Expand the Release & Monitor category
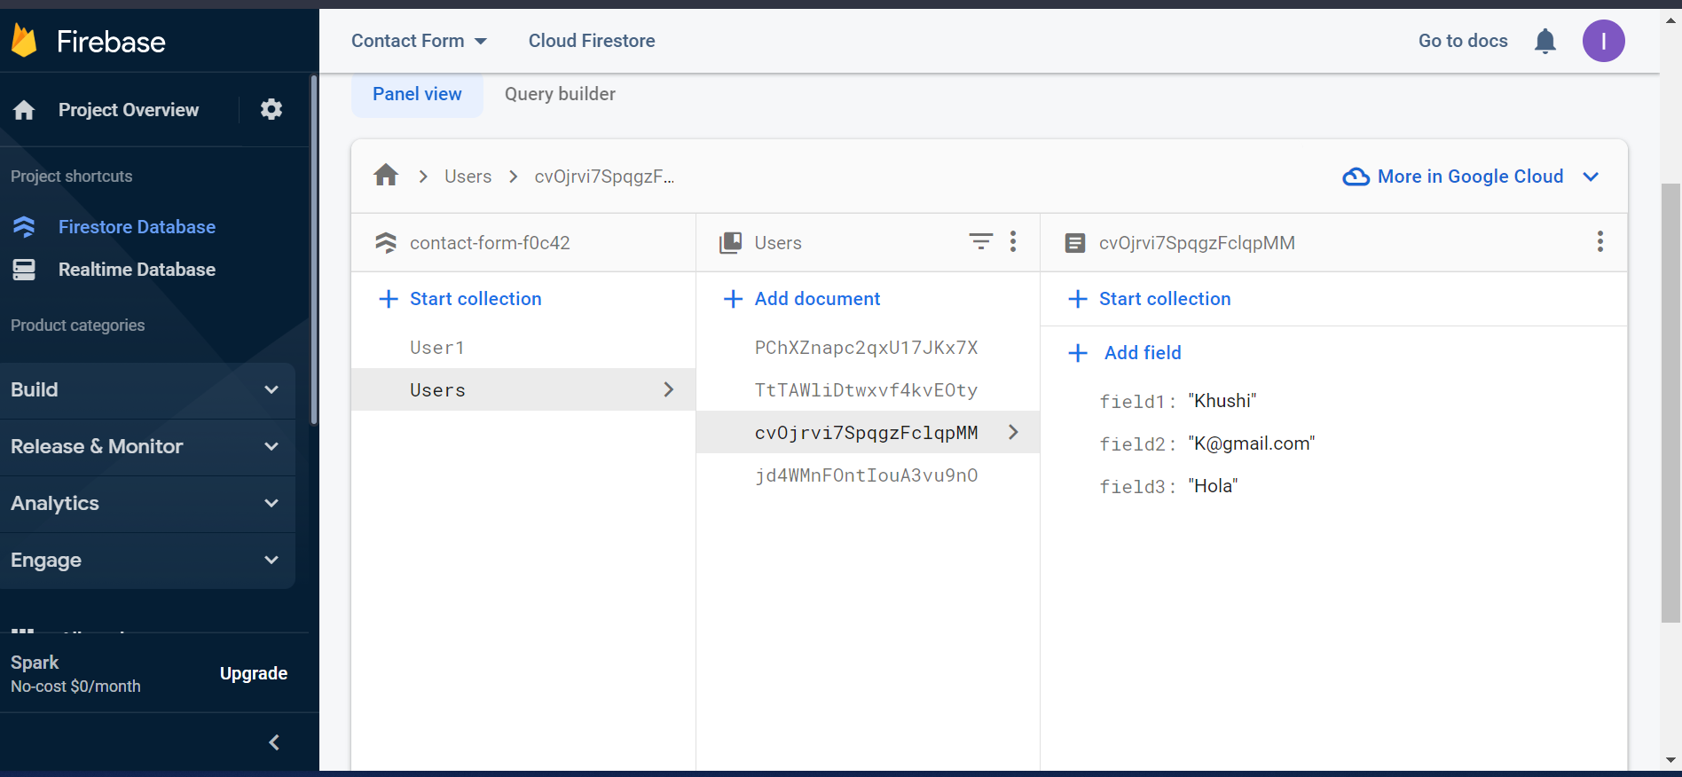This screenshot has width=1682, height=777. 147,447
